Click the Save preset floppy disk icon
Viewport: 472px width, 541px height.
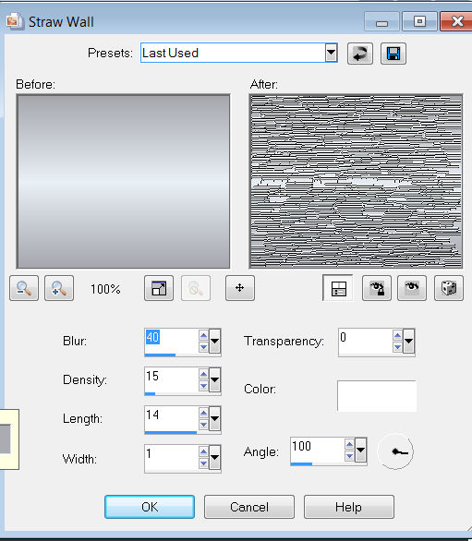pos(393,54)
